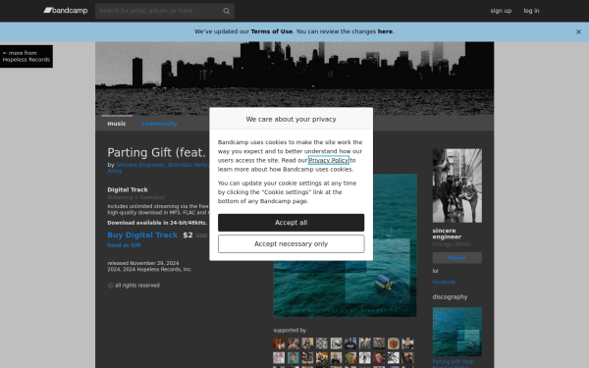The image size is (589, 368).
Task: Dismiss the Terms of Use banner
Action: point(578,32)
